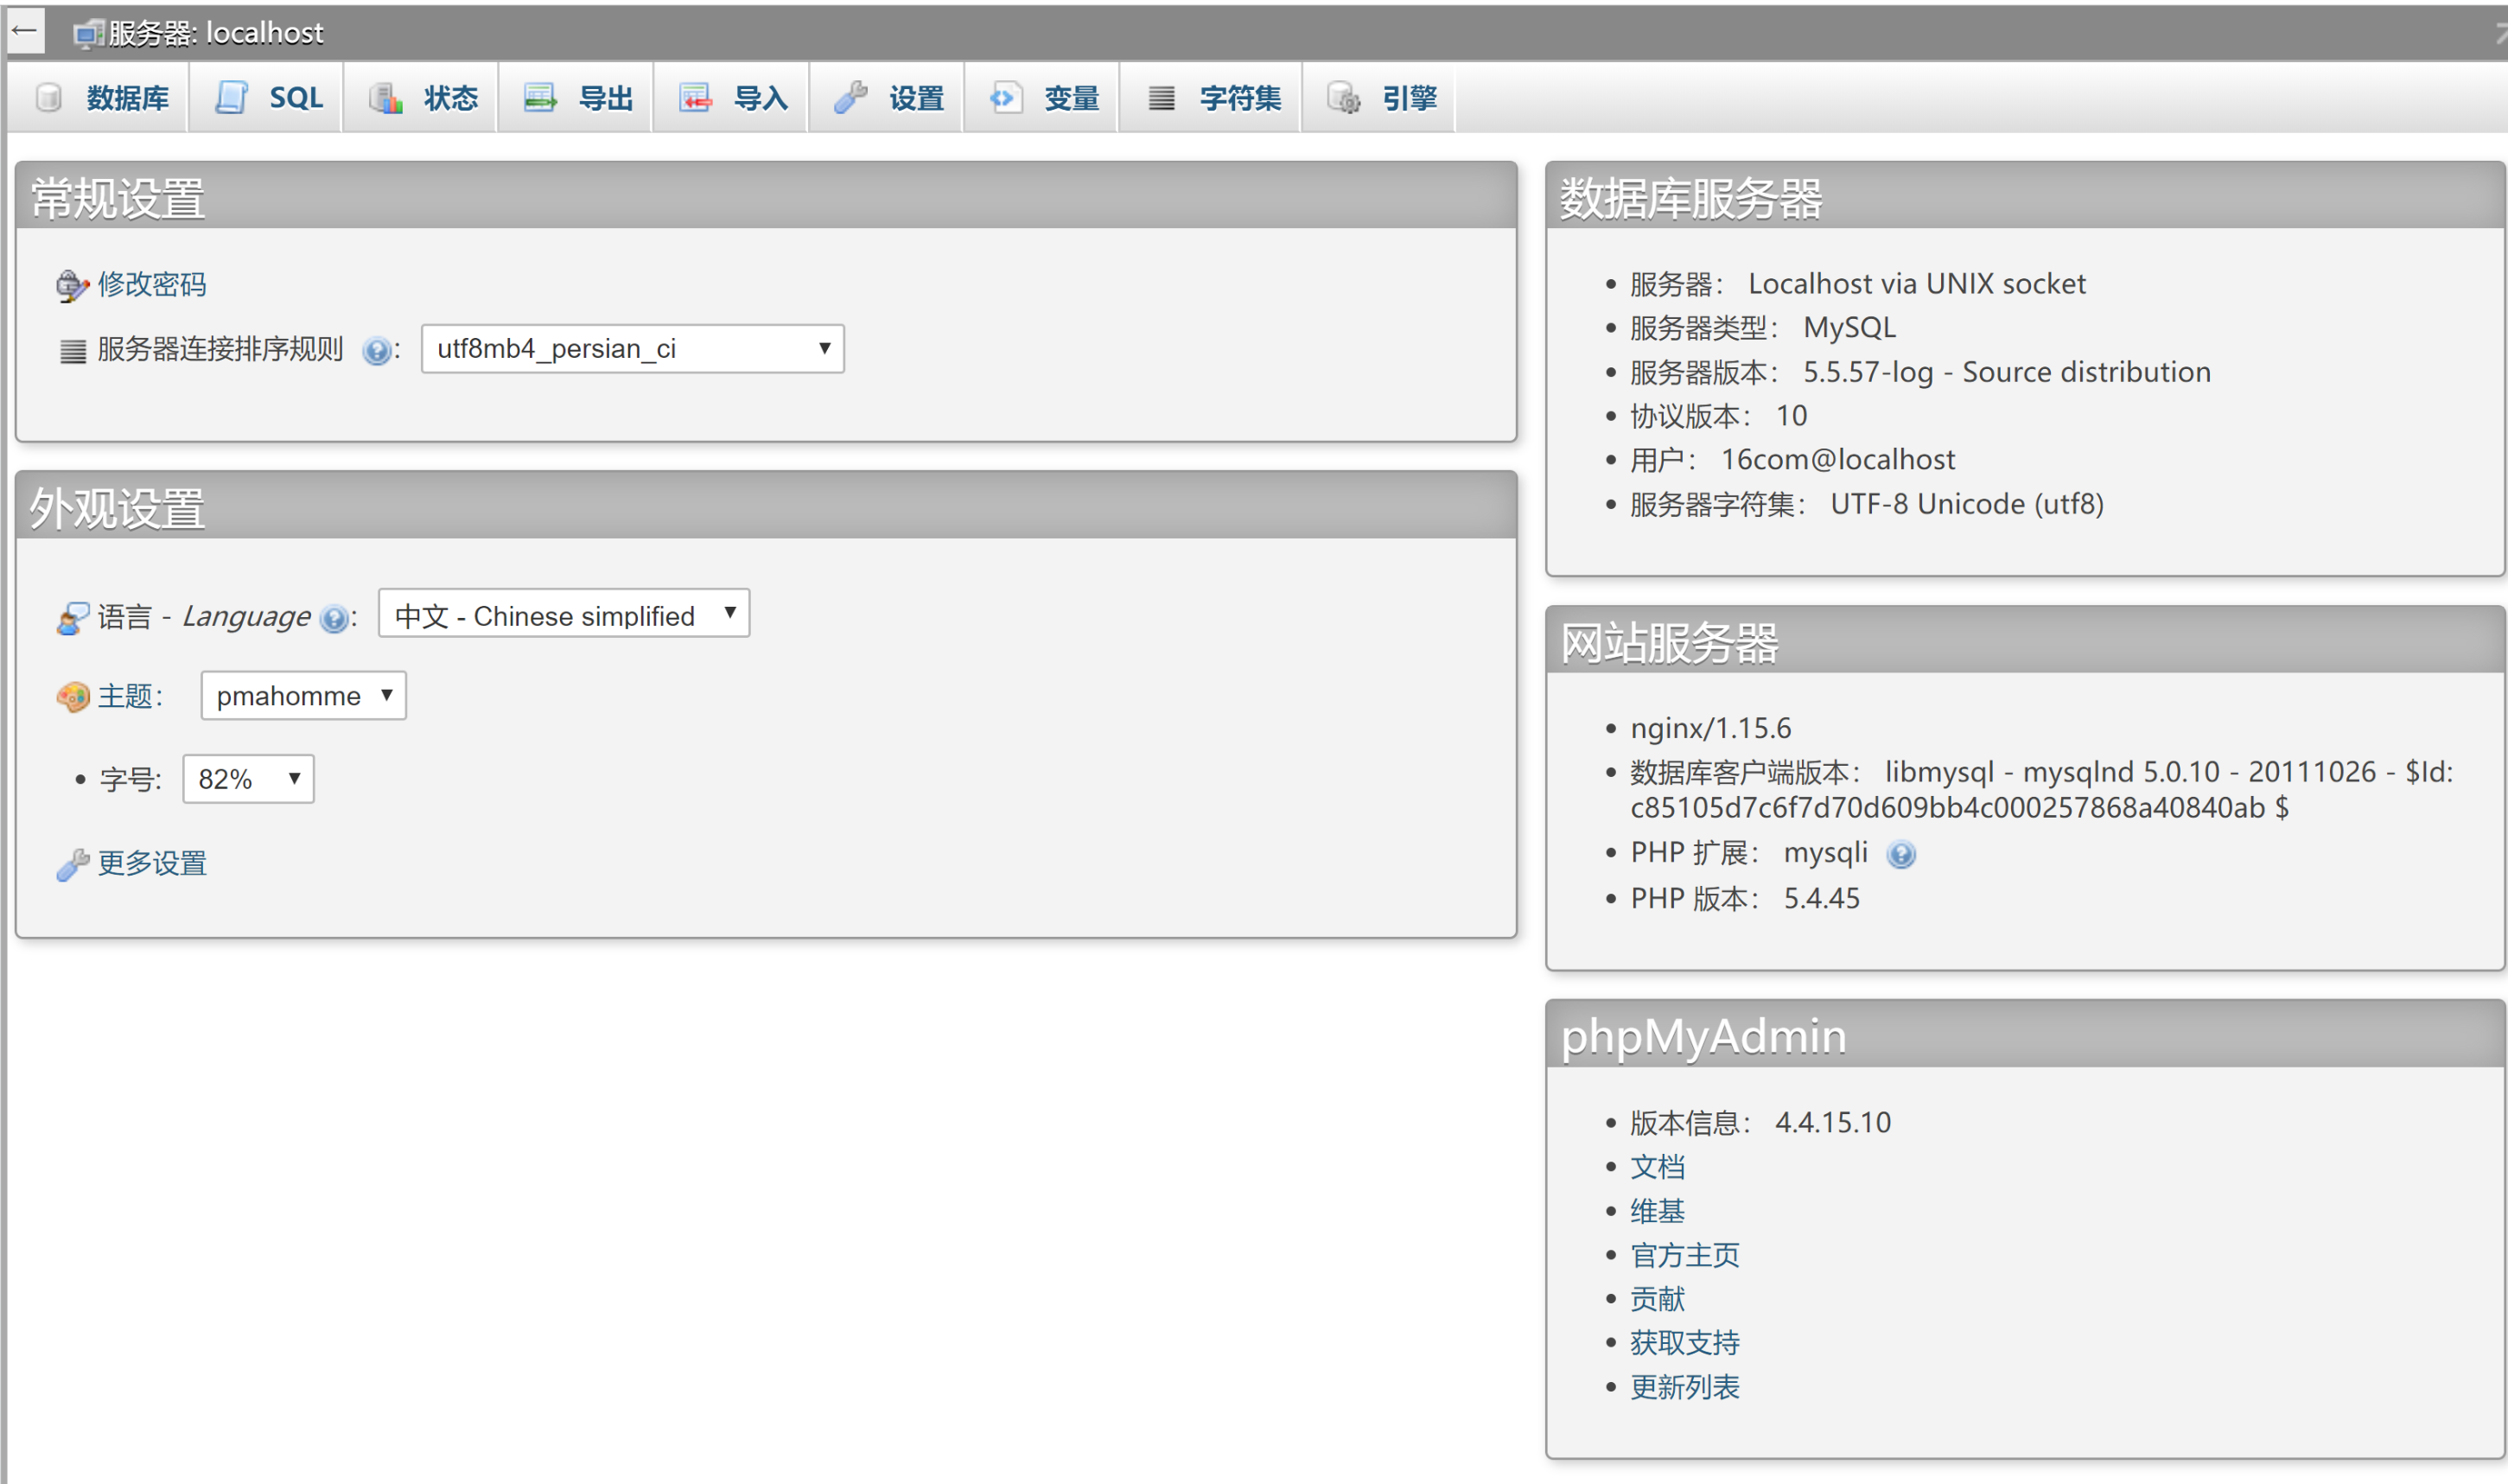
Task: Click the export table icon
Action: (541, 98)
